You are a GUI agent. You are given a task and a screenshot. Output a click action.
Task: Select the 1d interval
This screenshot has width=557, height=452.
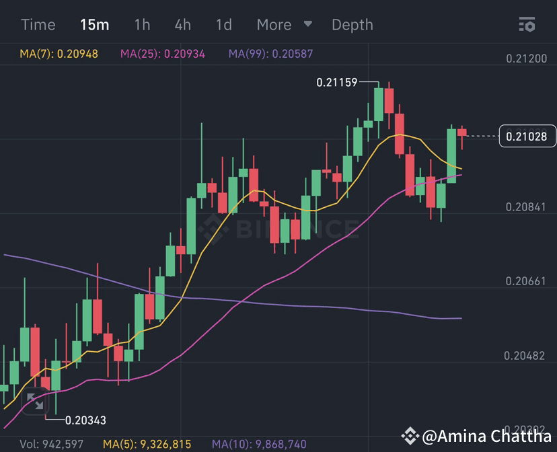(x=223, y=24)
